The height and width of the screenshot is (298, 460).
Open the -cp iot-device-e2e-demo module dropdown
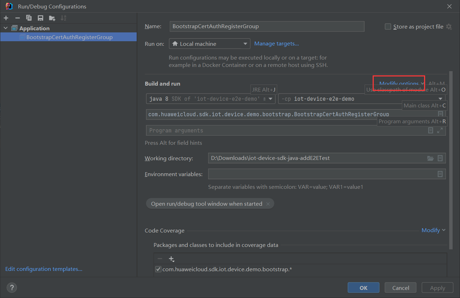pyautogui.click(x=362, y=99)
